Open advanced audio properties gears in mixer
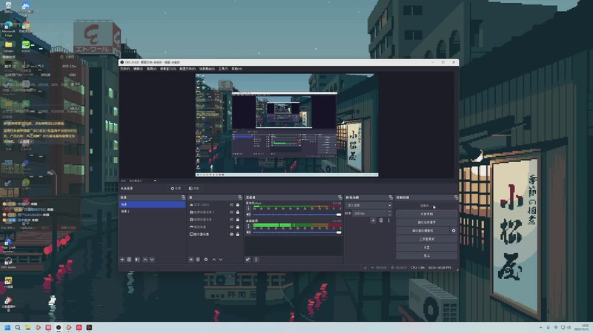This screenshot has width=593, height=333. pyautogui.click(x=248, y=260)
